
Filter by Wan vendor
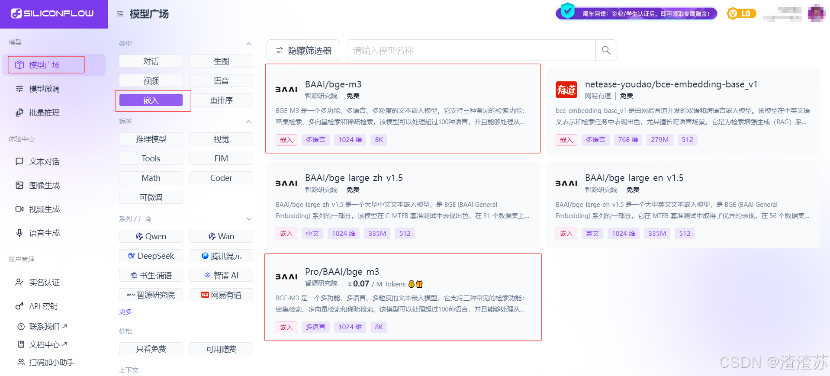[x=221, y=236]
